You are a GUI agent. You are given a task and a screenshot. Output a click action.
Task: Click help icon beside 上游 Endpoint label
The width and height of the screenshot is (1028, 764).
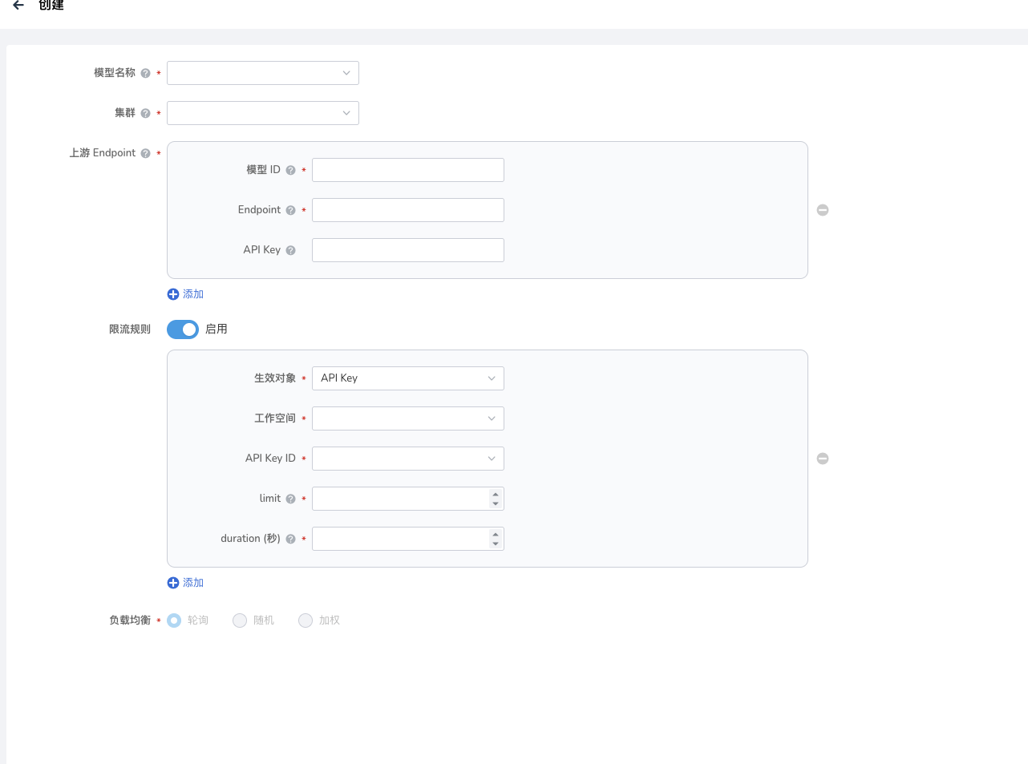(x=145, y=153)
